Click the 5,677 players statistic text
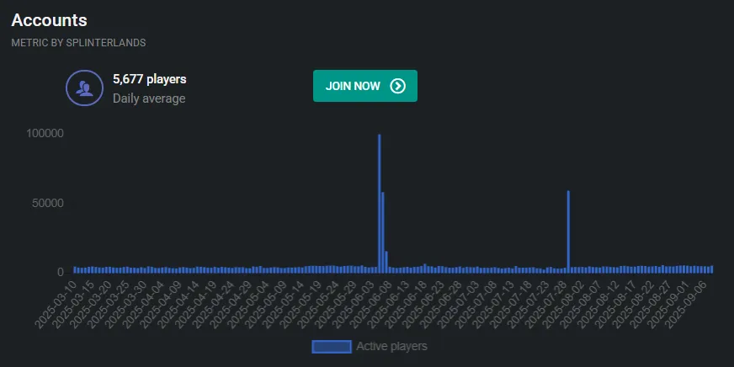The height and width of the screenshot is (367, 734). coord(149,79)
